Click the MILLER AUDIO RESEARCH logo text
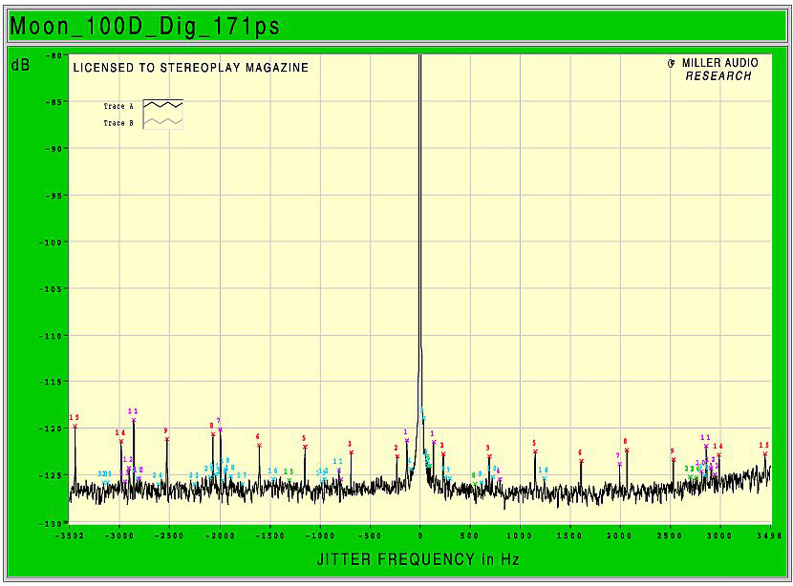The height and width of the screenshot is (586, 793). pos(713,70)
